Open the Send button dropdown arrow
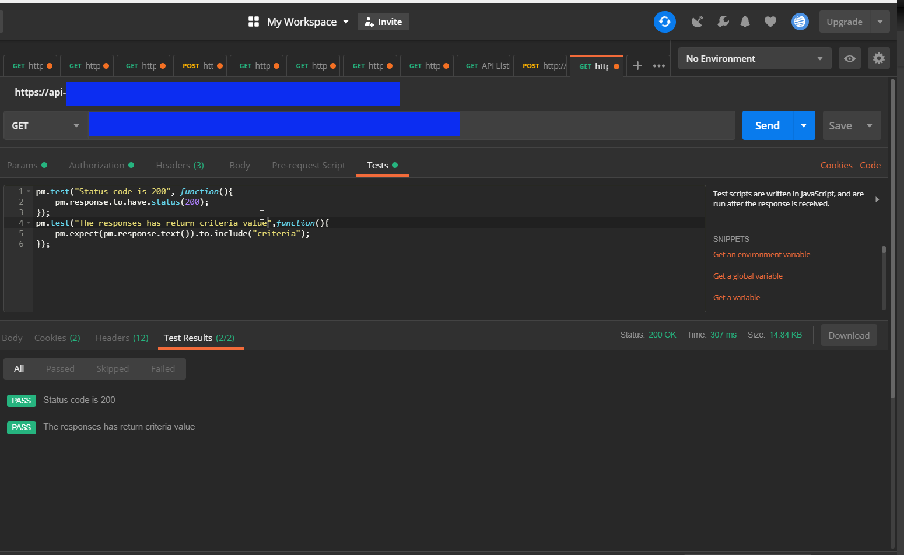The image size is (904, 555). (x=804, y=126)
